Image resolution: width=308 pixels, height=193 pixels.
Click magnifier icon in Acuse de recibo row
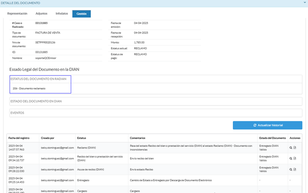(291, 170)
